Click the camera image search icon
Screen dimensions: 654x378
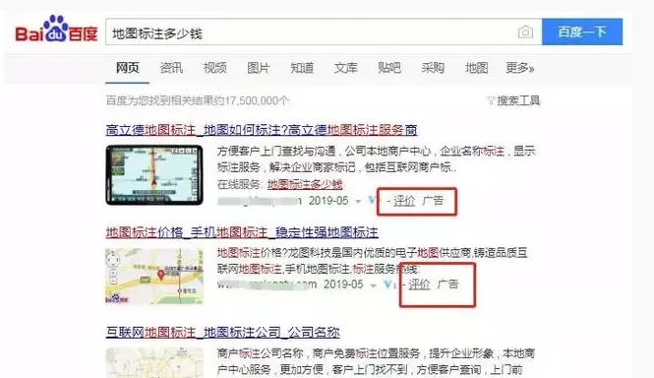(x=525, y=32)
